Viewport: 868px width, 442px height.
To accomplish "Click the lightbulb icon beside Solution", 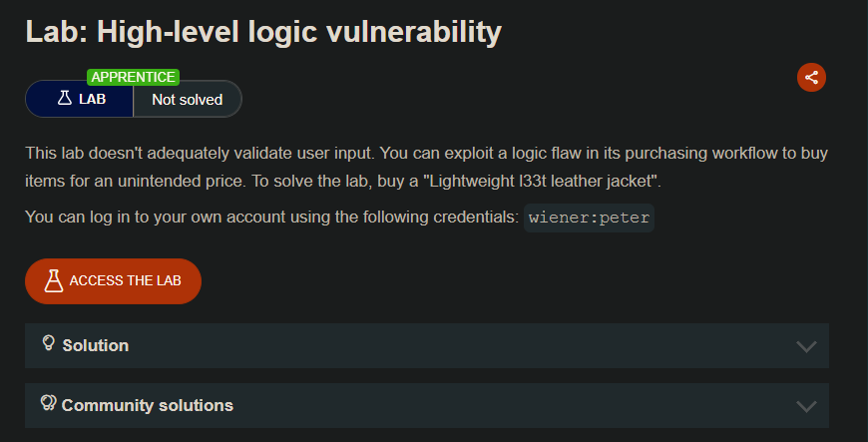I will 48,343.
